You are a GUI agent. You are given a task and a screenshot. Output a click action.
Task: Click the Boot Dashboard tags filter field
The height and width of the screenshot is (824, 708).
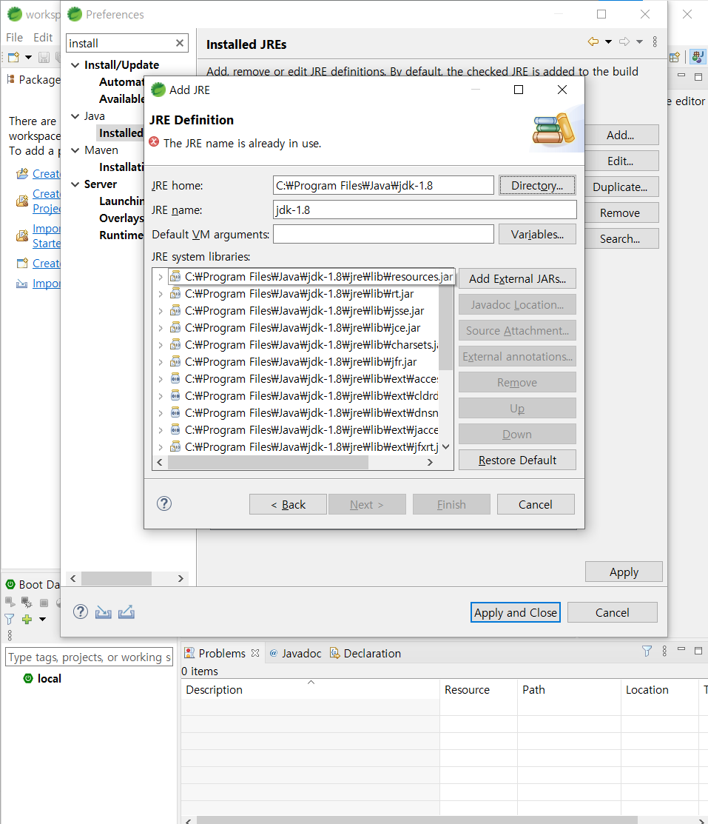click(89, 657)
